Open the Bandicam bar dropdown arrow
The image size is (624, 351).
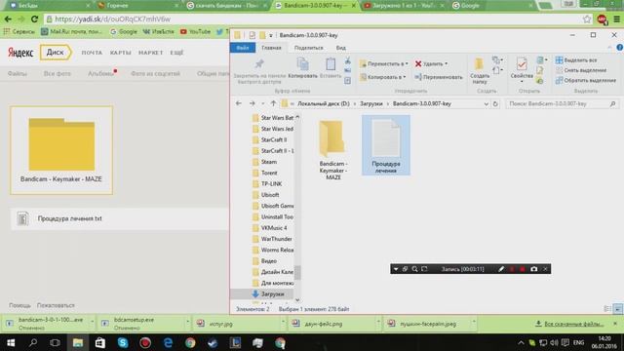pyautogui.click(x=396, y=269)
